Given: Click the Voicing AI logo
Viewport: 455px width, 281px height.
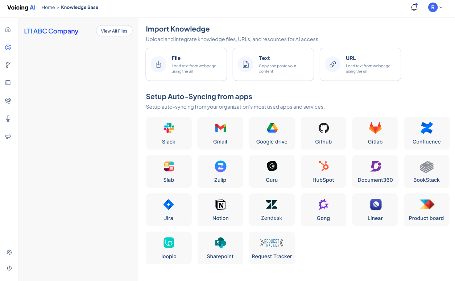Looking at the screenshot, I should (21, 7).
